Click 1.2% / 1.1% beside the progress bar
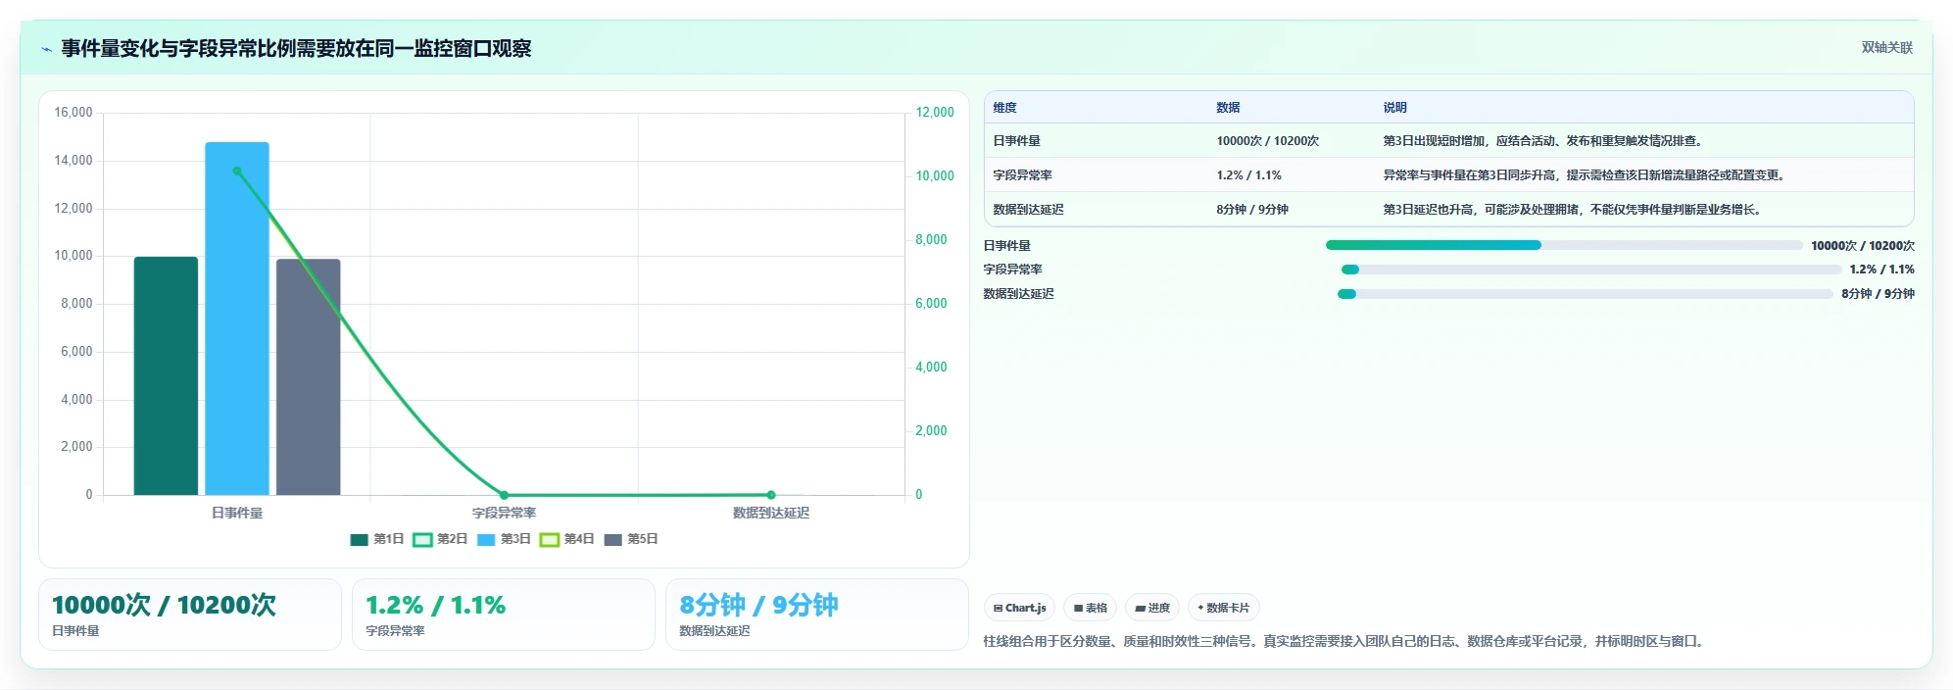 pos(1881,270)
